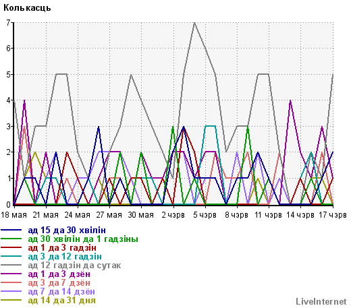
Task: Click y-axis value label "6"
Action: pyautogui.click(x=9, y=49)
